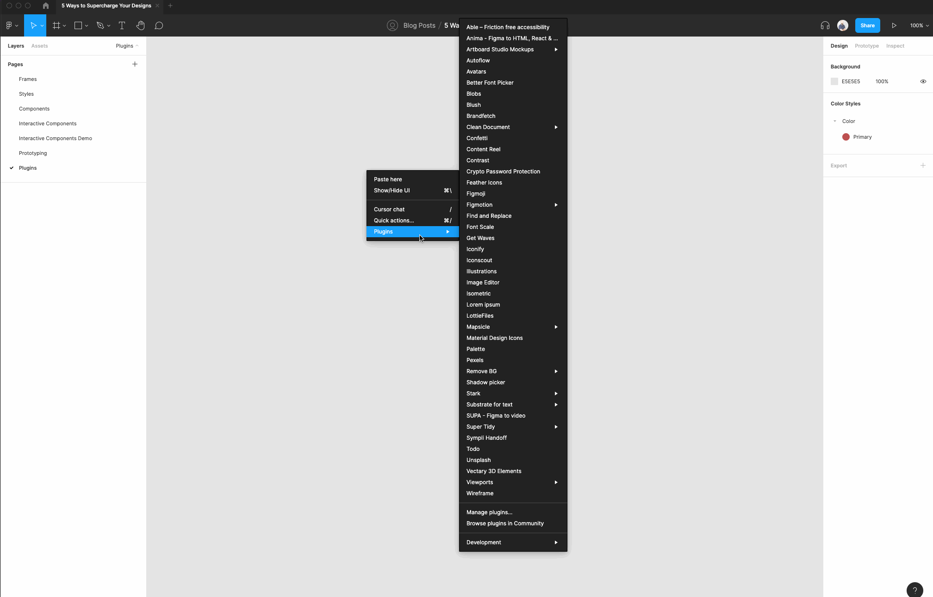Click the Blog Posts breadcrumb link
This screenshot has height=597, width=933.
pyautogui.click(x=419, y=25)
